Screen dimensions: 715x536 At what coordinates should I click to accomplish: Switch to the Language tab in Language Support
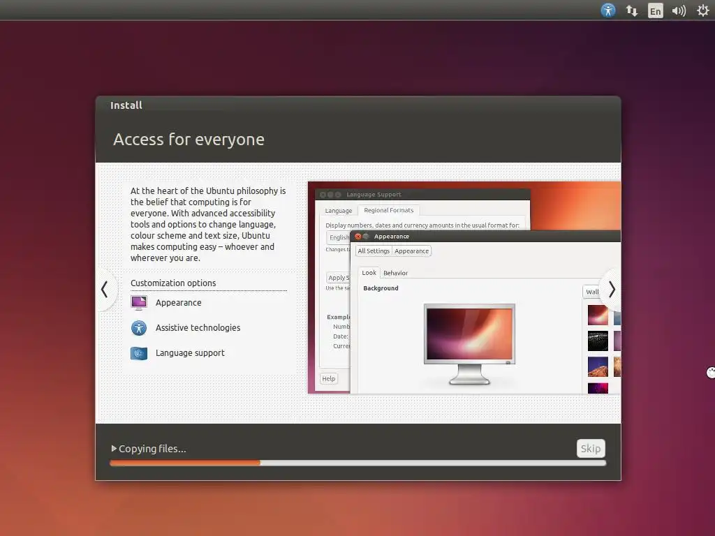pyautogui.click(x=339, y=211)
